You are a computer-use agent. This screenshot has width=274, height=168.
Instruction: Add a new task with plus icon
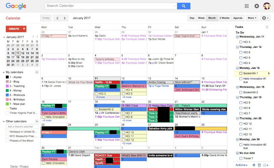click(x=254, y=165)
